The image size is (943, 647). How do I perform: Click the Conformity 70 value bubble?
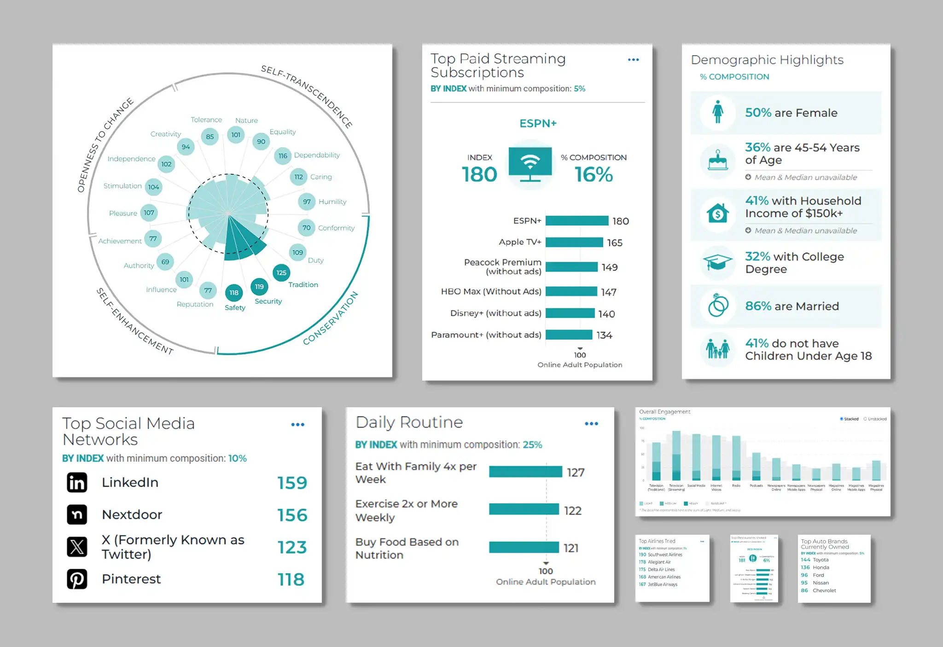coord(306,228)
